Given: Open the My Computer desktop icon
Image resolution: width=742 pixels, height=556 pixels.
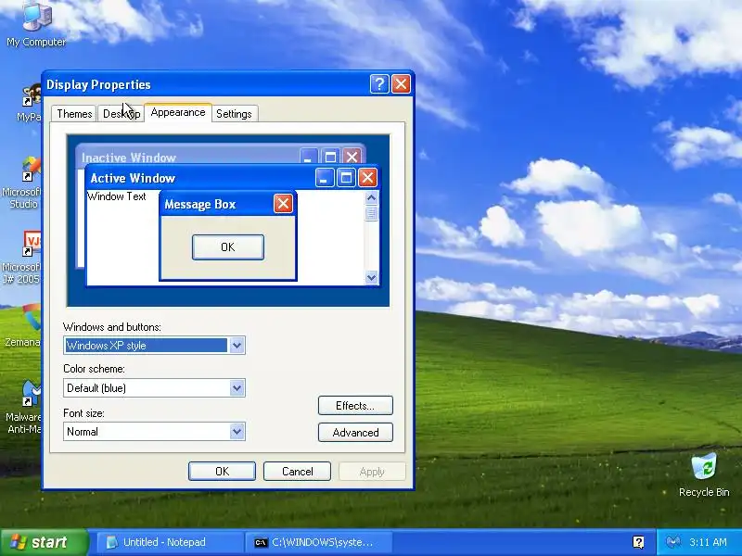Looking at the screenshot, I should 36,24.
